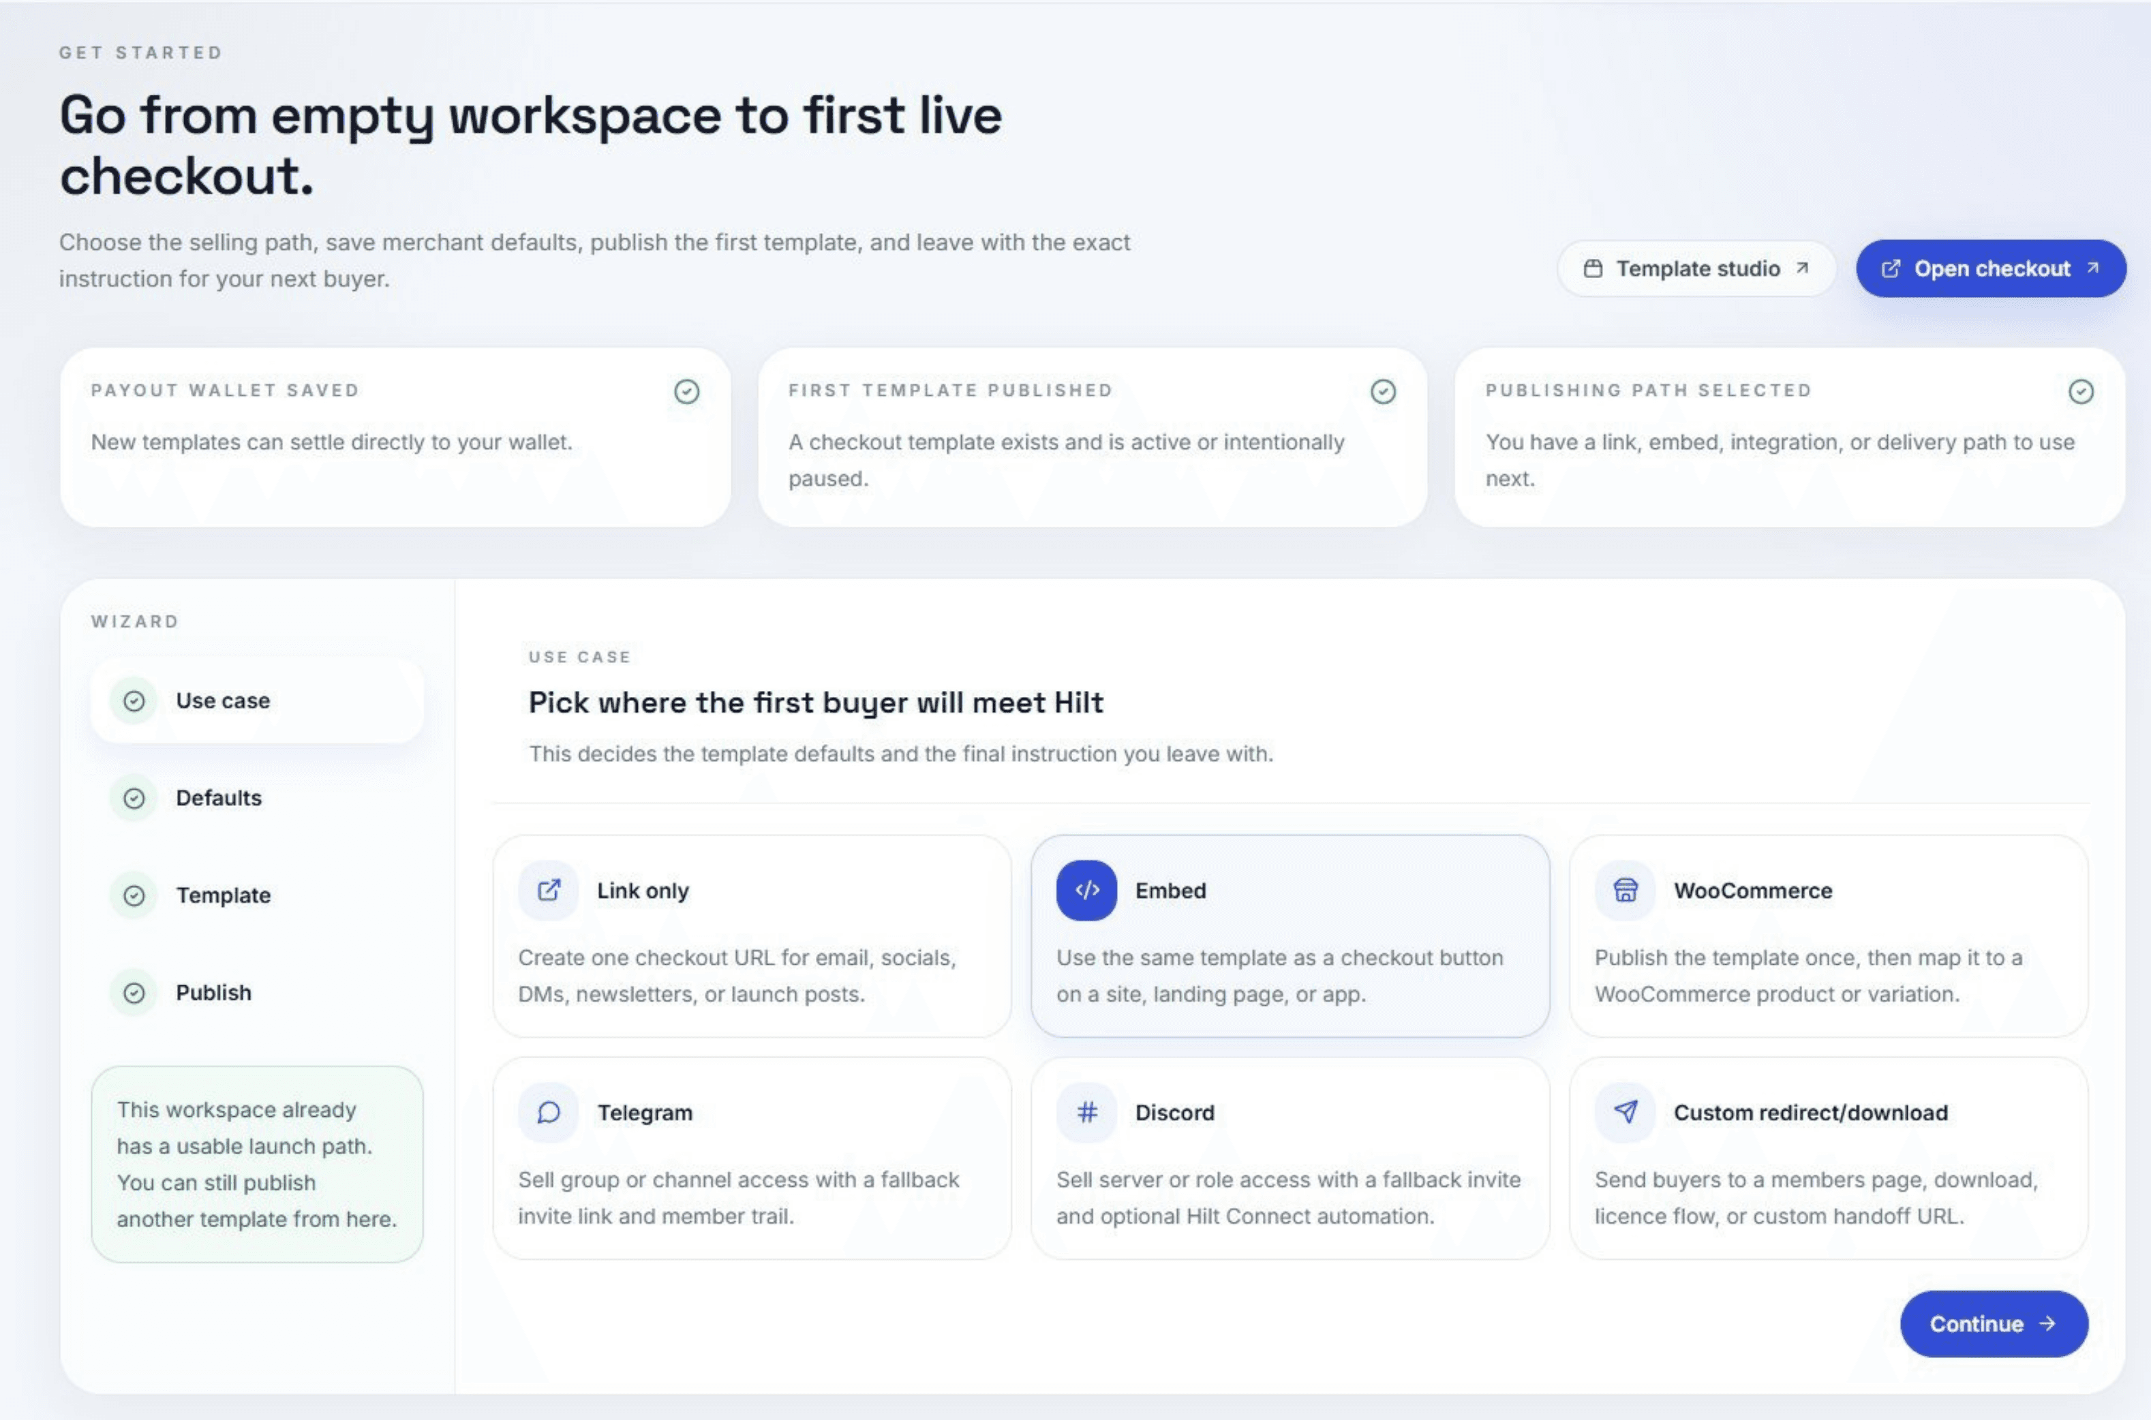
Task: Select the Discord use case card
Action: [1290, 1158]
